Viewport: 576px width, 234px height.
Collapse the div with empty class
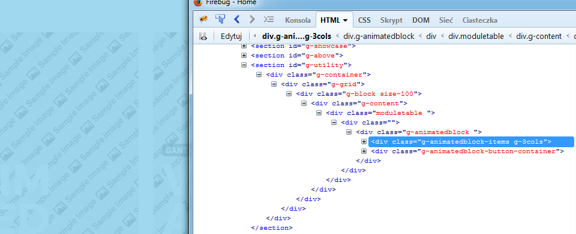point(334,122)
